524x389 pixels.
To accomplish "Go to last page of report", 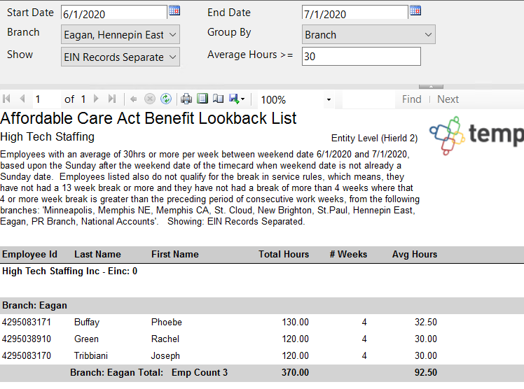I will coord(112,99).
